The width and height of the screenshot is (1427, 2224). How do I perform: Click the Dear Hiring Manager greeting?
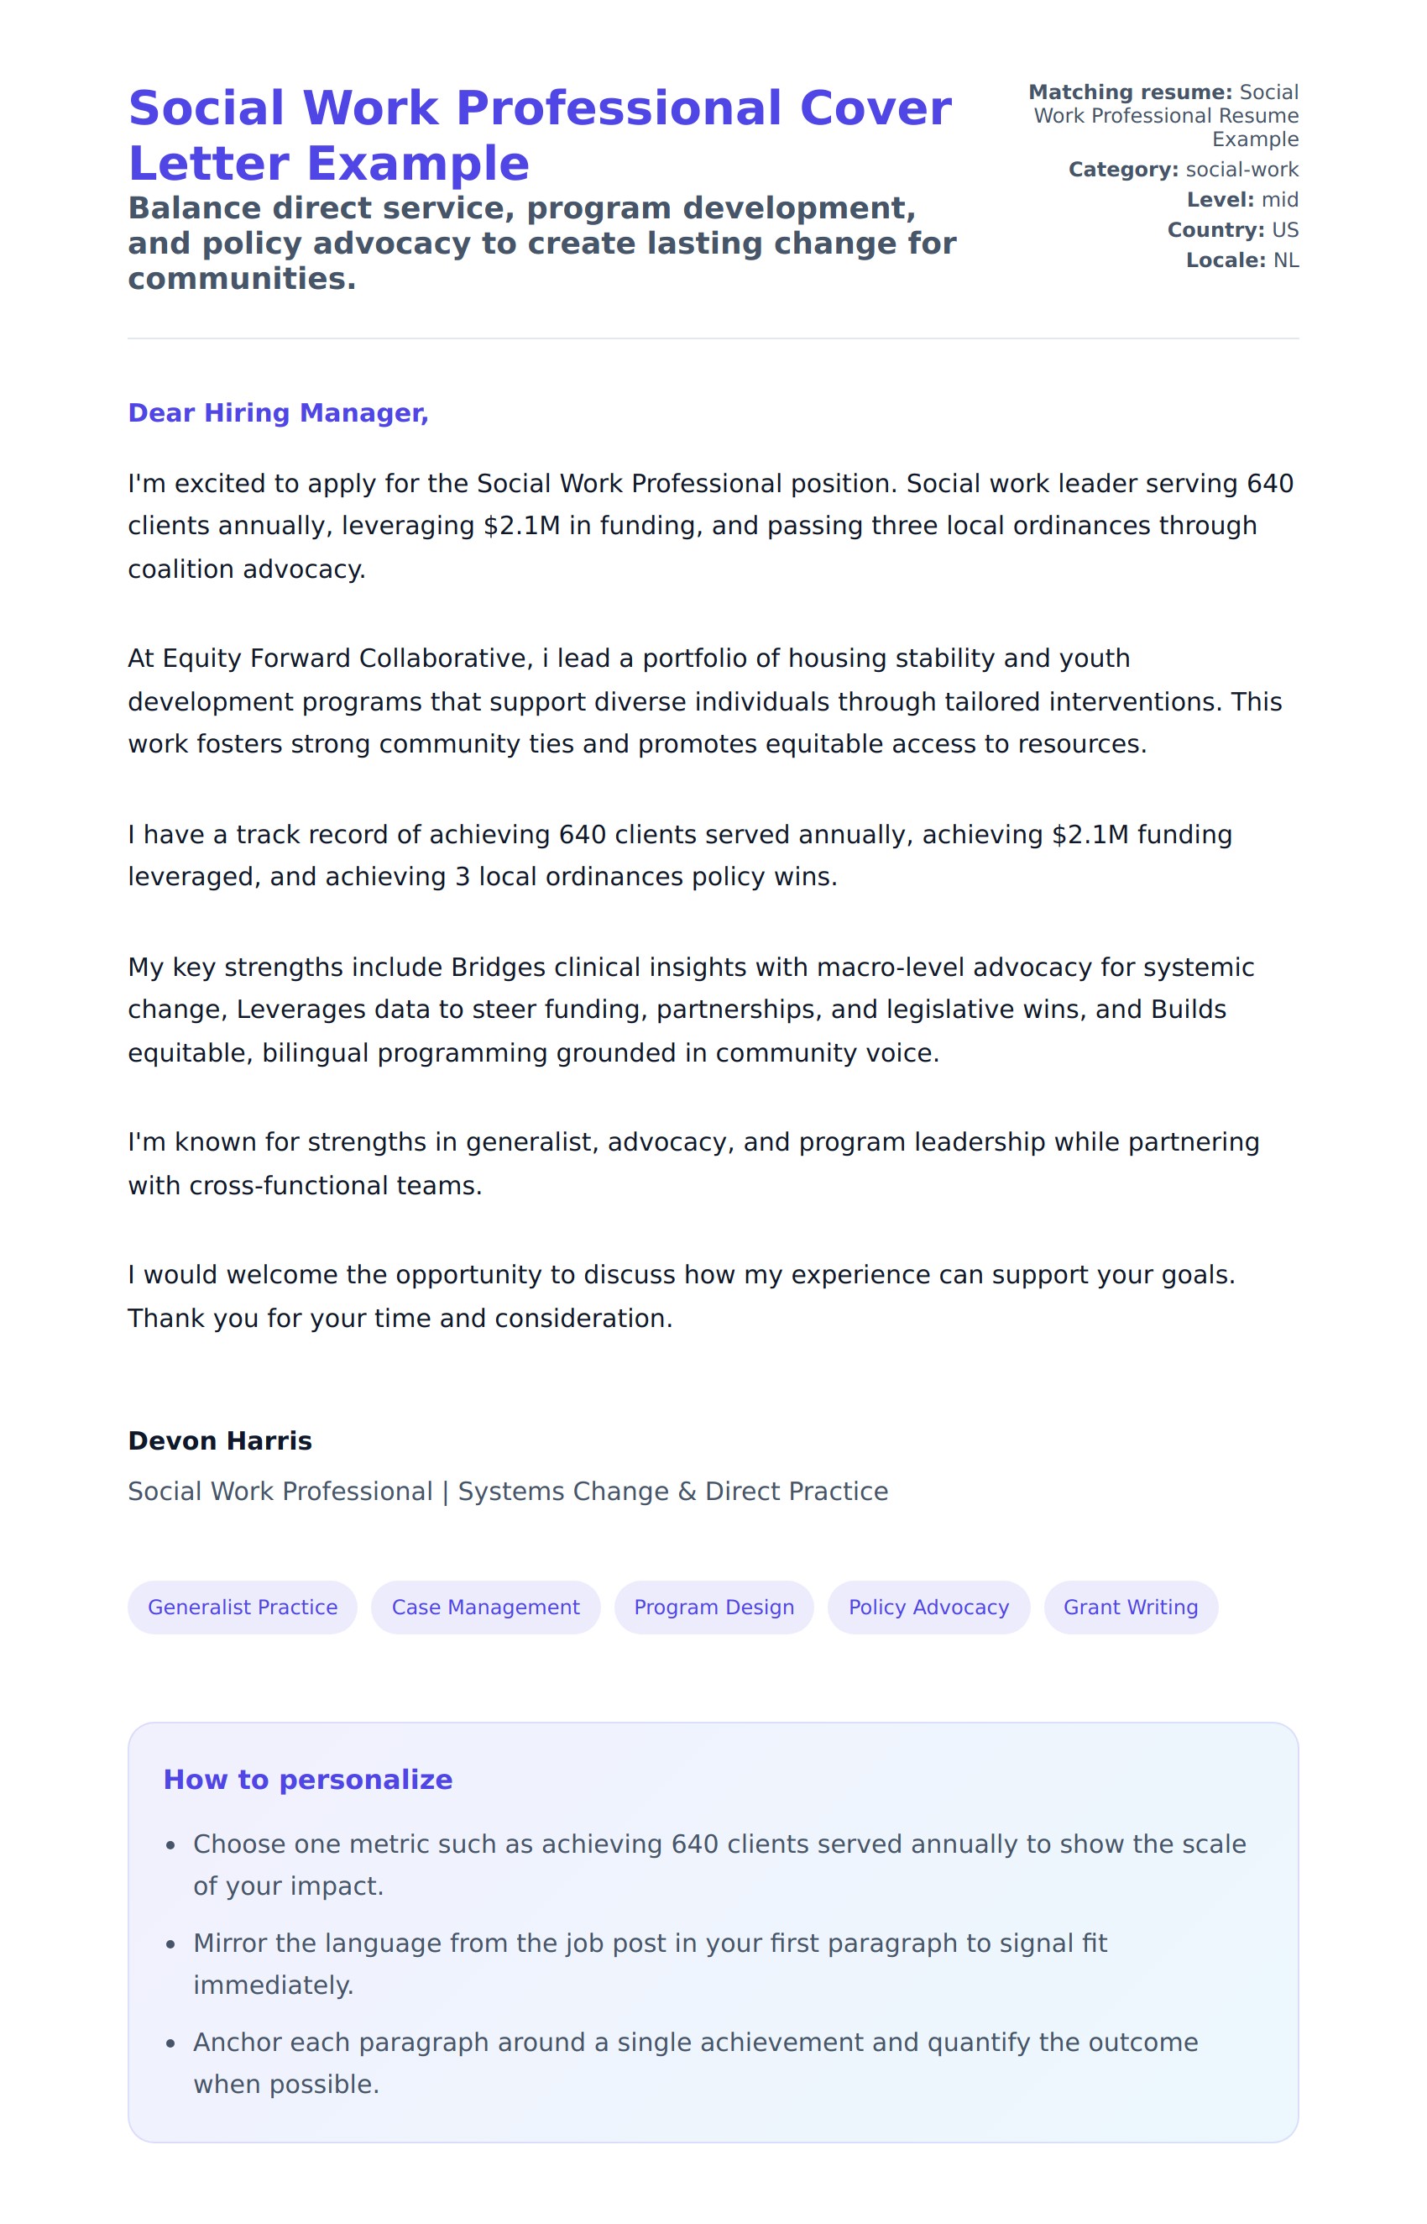(278, 412)
